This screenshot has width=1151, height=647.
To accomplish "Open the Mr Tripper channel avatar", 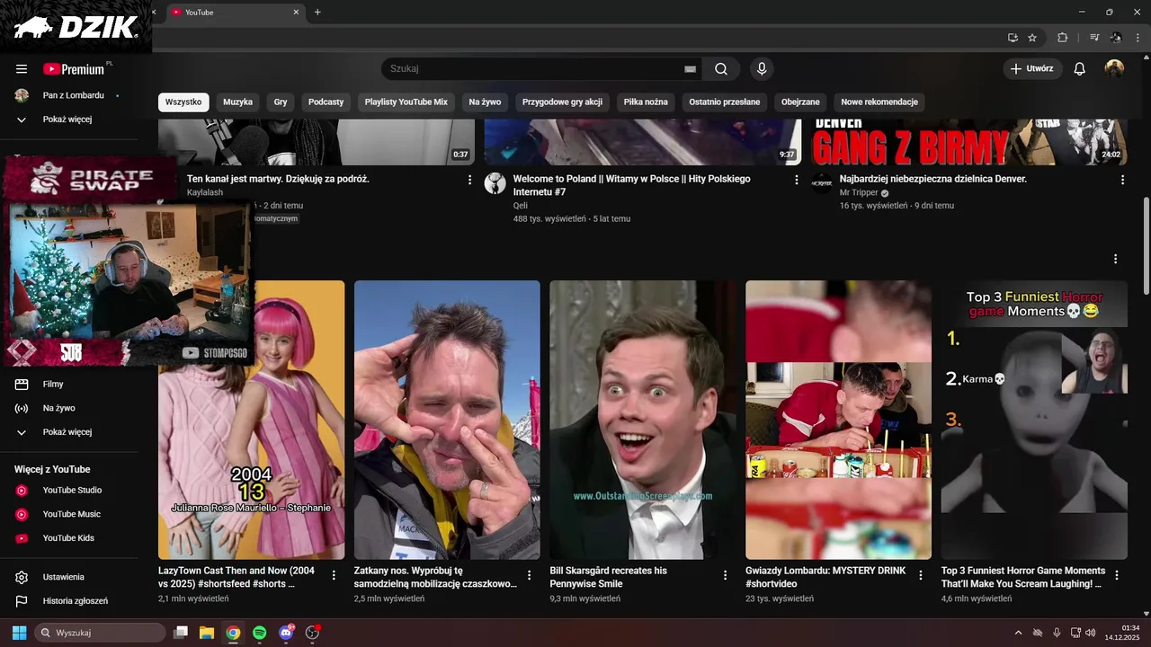I will click(x=822, y=183).
